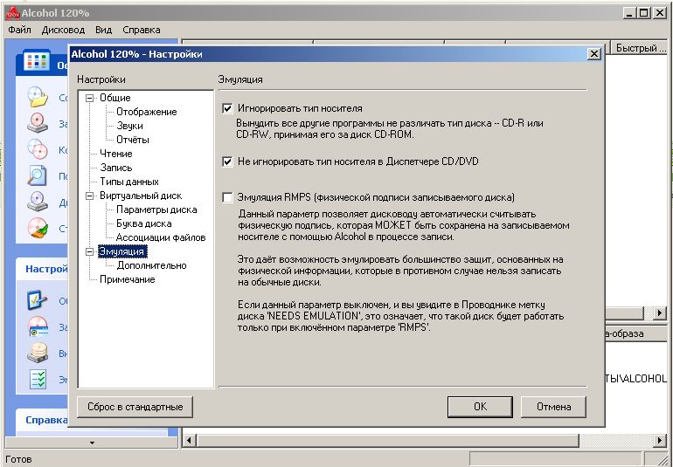Image resolution: width=673 pixels, height=467 pixels.
Task: Enable "Эмуляция RMPS" checkbox
Action: coord(227,197)
